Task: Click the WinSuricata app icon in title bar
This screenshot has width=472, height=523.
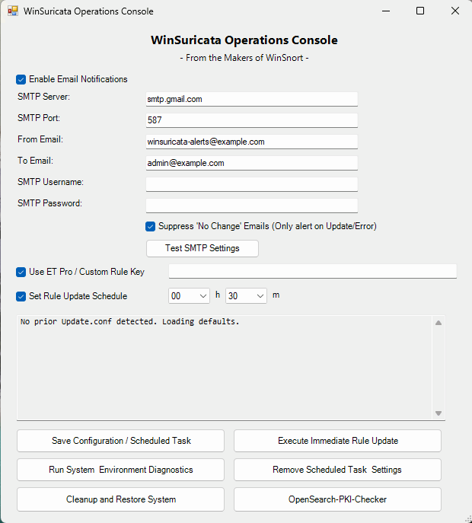Action: (13, 11)
